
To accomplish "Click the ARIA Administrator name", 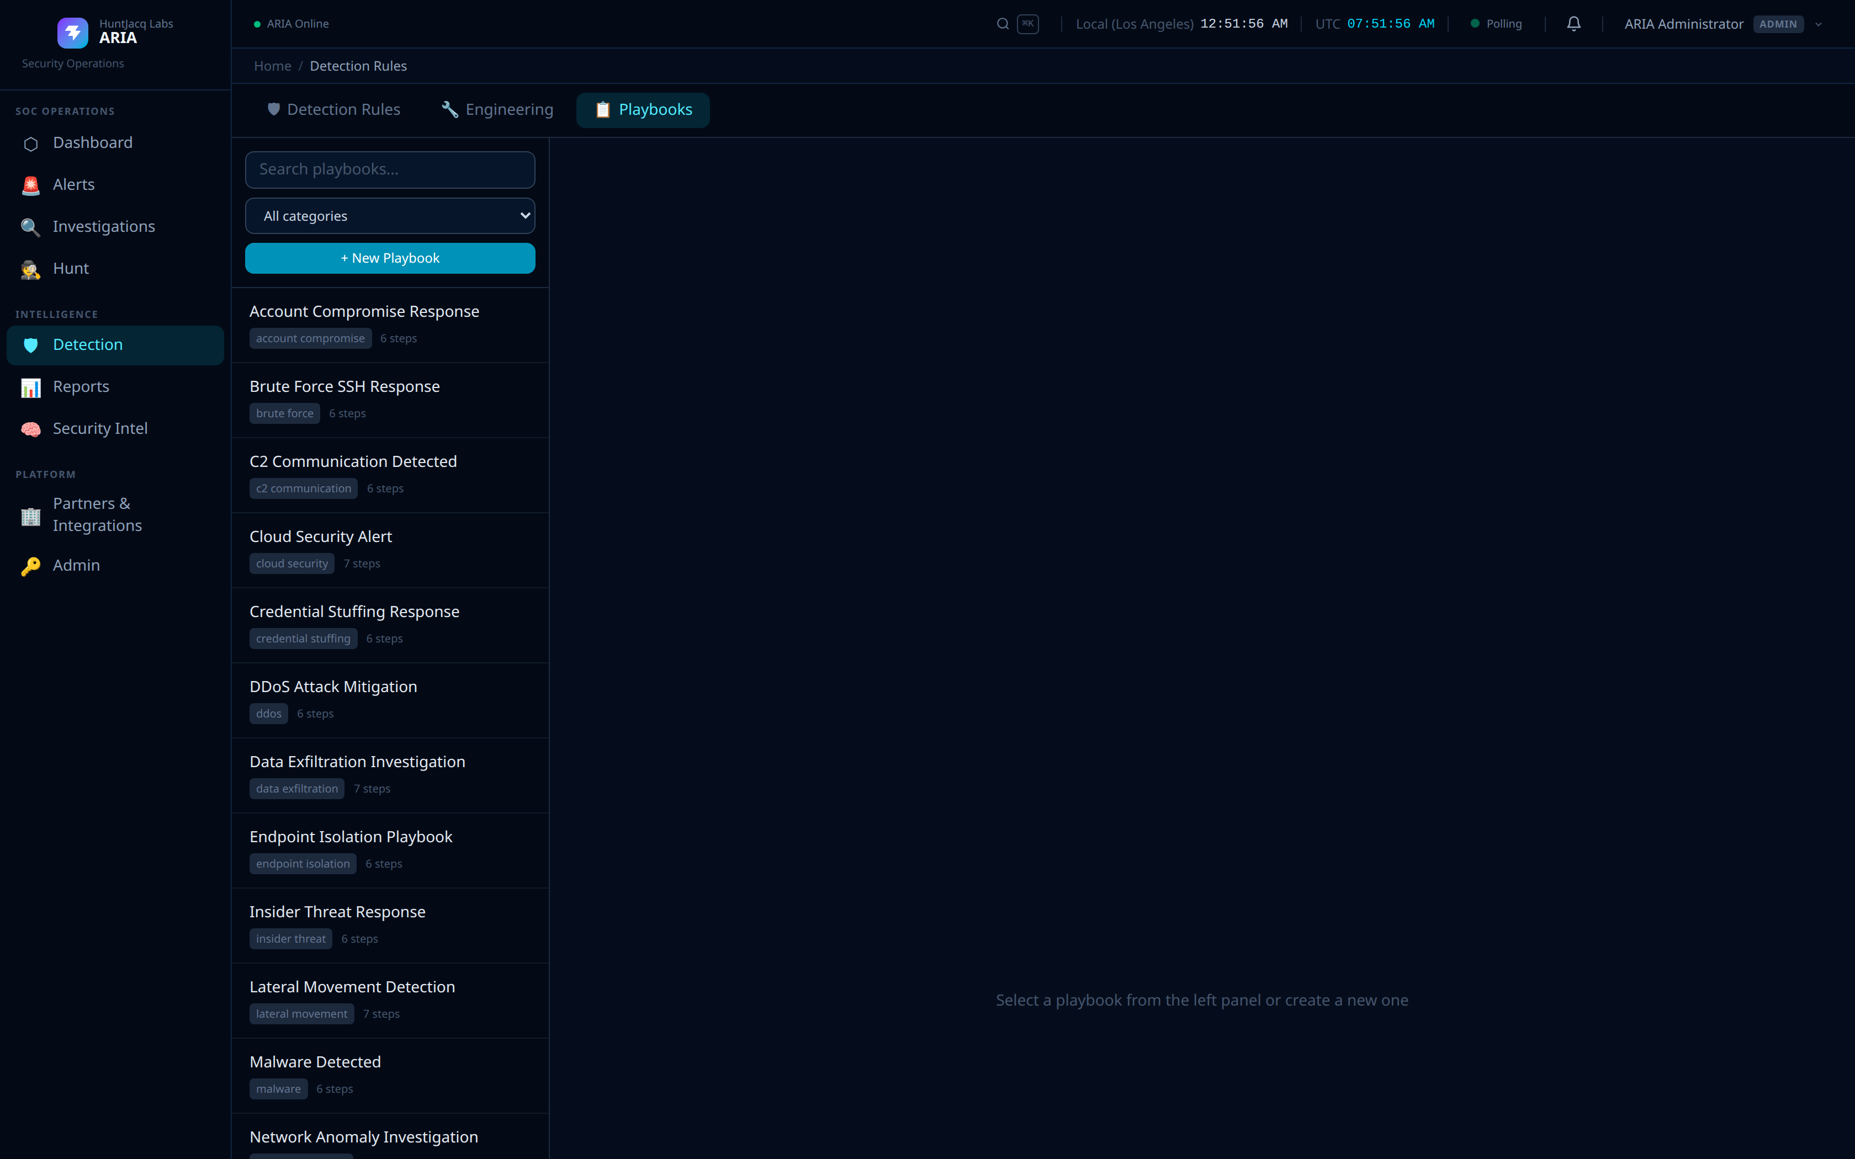I will pos(1683,24).
